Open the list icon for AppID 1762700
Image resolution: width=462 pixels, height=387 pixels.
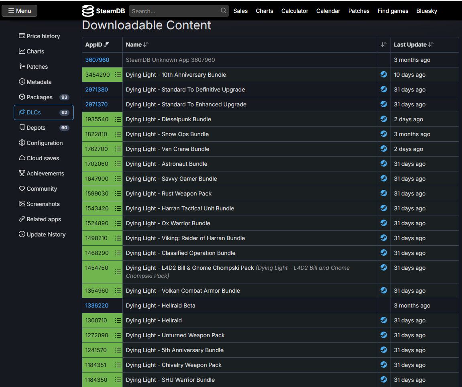coord(118,149)
